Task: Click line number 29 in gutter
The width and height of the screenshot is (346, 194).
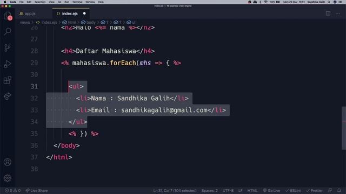Action: point(34,63)
